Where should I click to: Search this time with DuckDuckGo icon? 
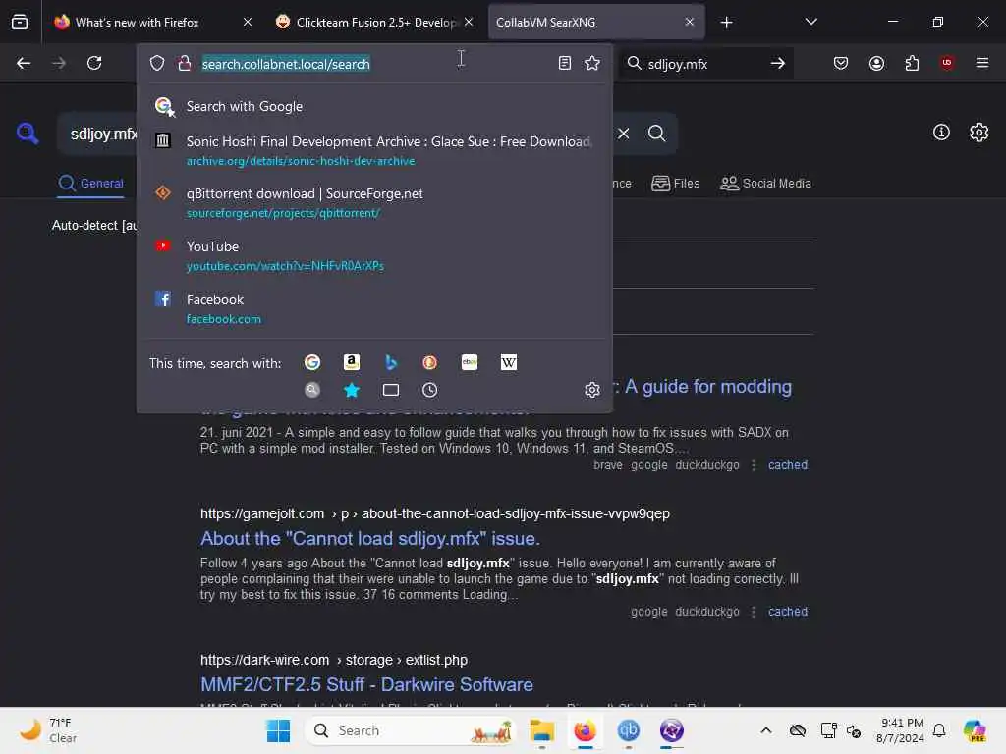pos(430,362)
